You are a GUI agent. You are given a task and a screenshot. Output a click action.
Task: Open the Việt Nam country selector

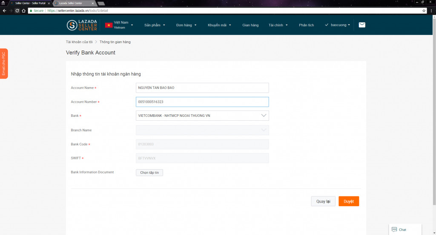click(122, 25)
